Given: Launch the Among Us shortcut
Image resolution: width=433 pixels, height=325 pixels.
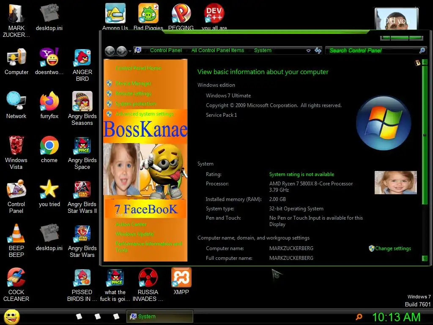Looking at the screenshot, I should [x=115, y=16].
